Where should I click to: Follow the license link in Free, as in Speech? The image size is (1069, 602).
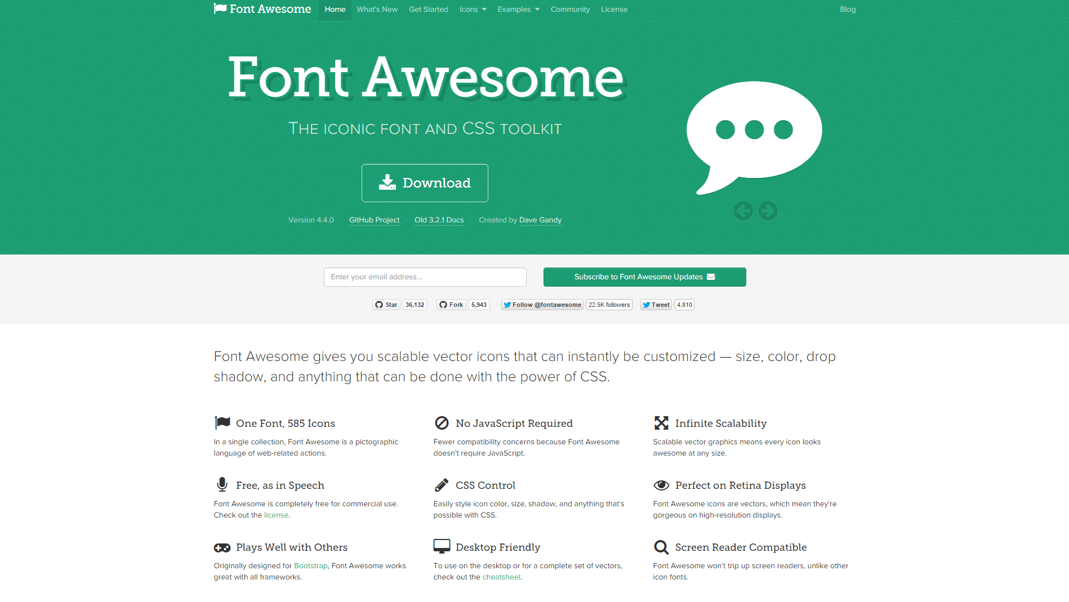pyautogui.click(x=276, y=515)
